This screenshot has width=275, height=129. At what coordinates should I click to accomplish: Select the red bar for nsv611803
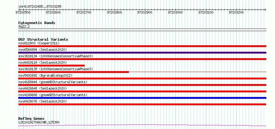pyautogui.click(x=142, y=46)
